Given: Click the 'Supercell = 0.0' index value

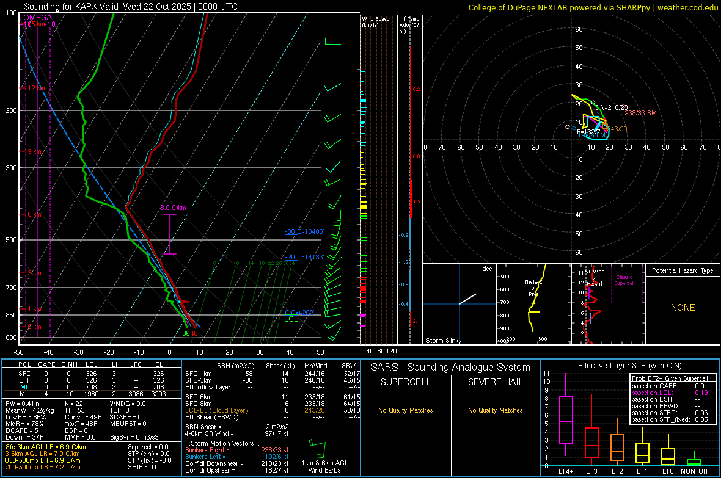Looking at the screenshot, I should pyautogui.click(x=148, y=447).
